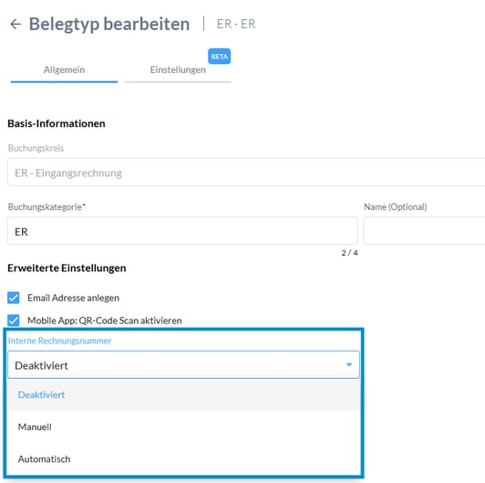485x483 pixels.
Task: Switch to the Allgemein tab
Action: coord(64,70)
